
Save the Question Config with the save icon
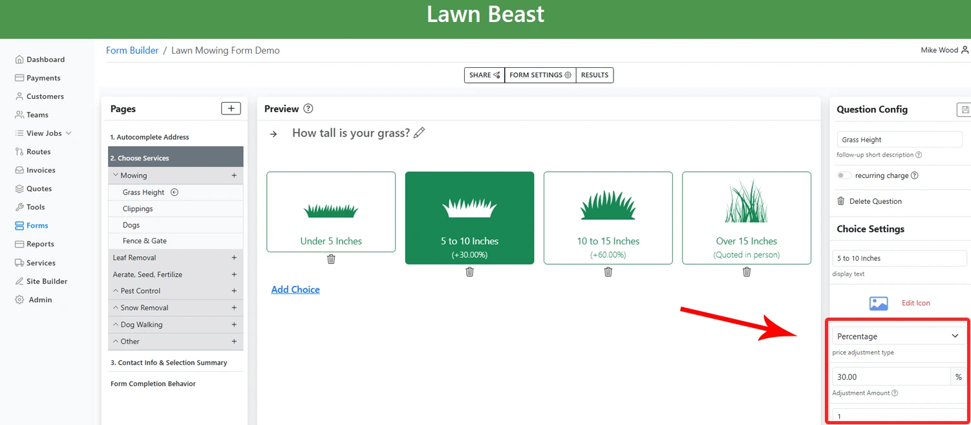[965, 110]
